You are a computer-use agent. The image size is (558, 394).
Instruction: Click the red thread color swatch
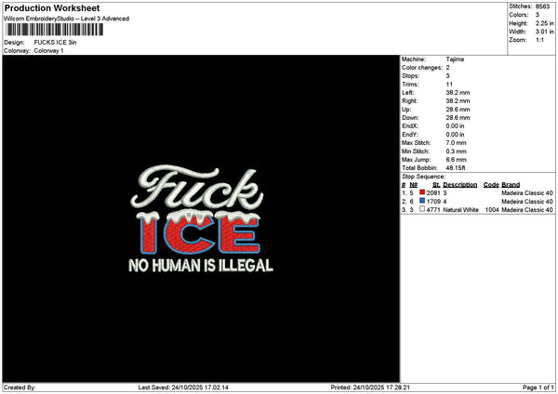pyautogui.click(x=422, y=192)
